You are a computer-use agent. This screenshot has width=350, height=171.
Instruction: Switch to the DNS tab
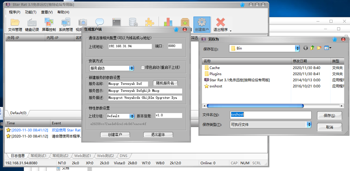[x=124, y=156]
